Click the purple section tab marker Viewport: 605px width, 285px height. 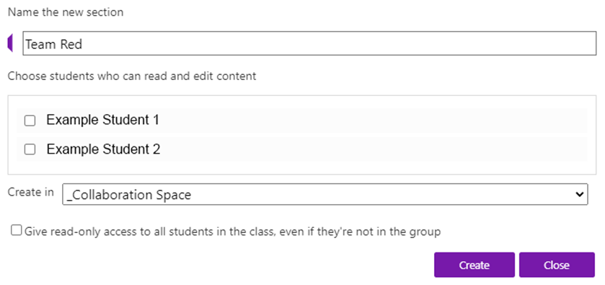(x=10, y=43)
